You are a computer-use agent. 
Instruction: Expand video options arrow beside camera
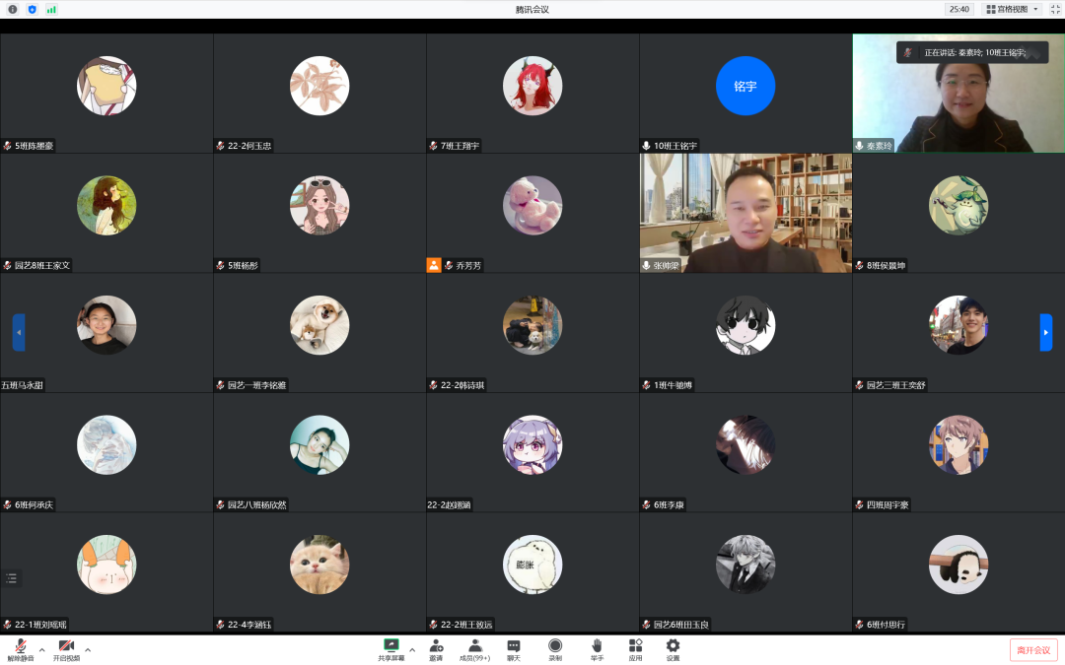(88, 649)
